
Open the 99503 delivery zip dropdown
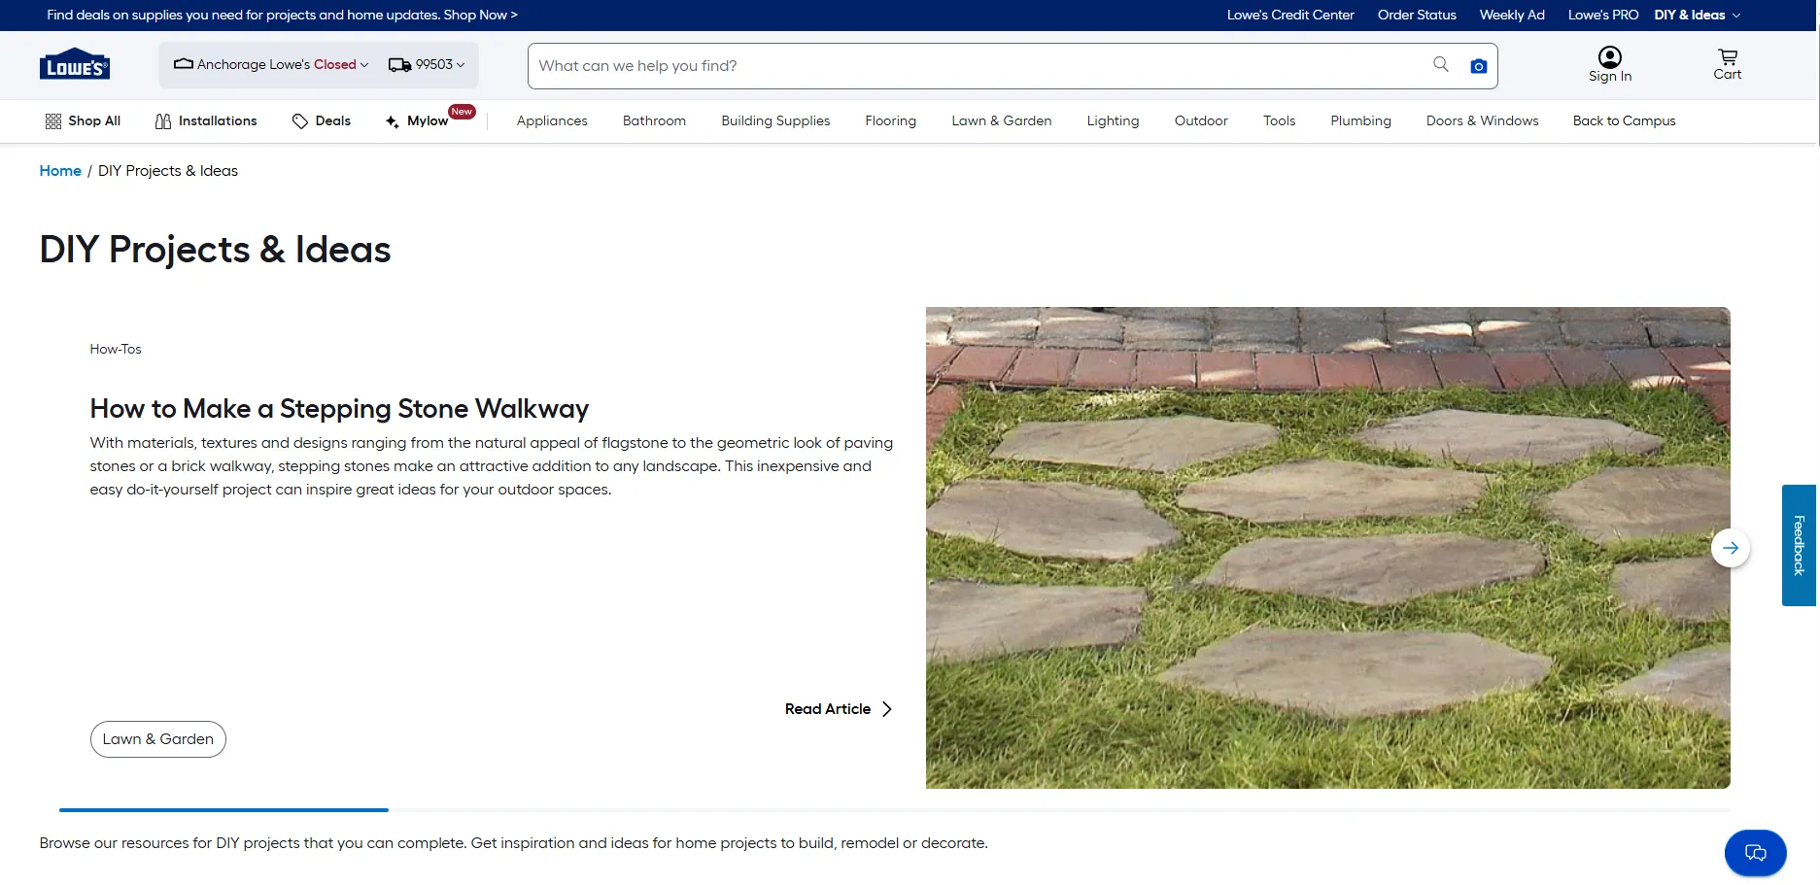428,64
